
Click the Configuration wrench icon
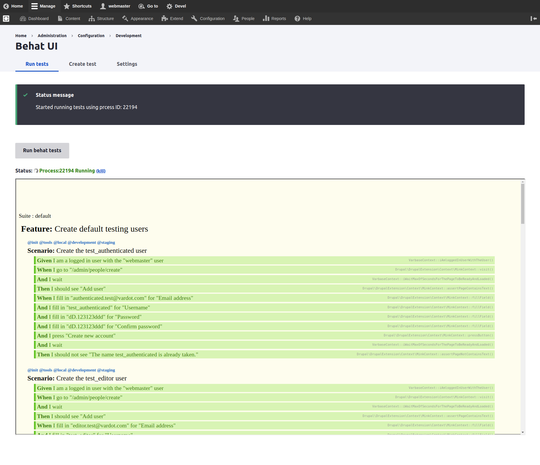[194, 19]
